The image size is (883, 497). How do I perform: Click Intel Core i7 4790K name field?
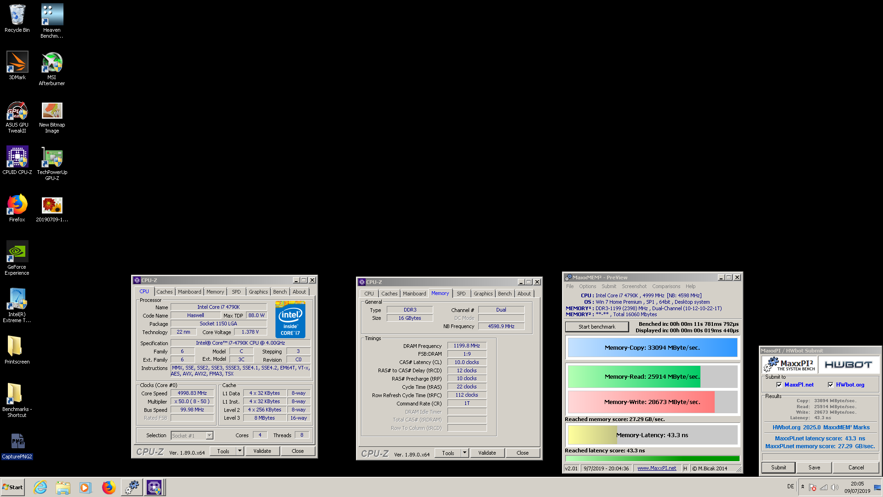218,307
